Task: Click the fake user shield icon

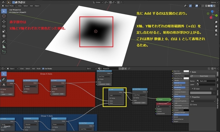Action: [x=120, y=68]
